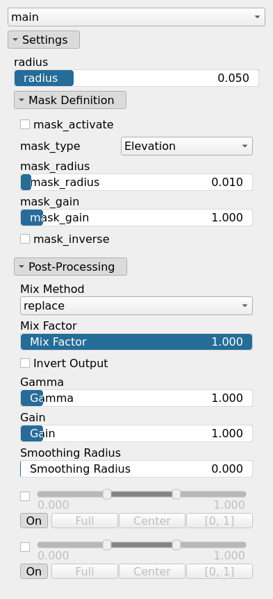273x599 pixels.
Task: Click the radius slider bar
Action: pyautogui.click(x=136, y=78)
